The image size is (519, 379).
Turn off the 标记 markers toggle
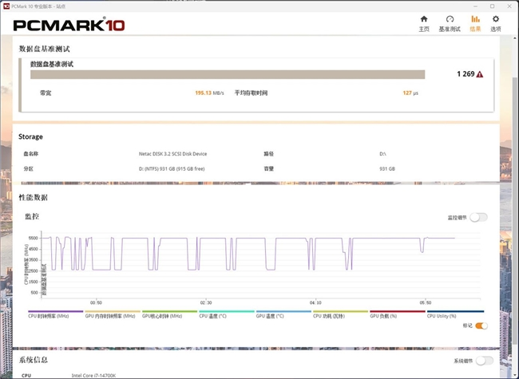(x=481, y=326)
